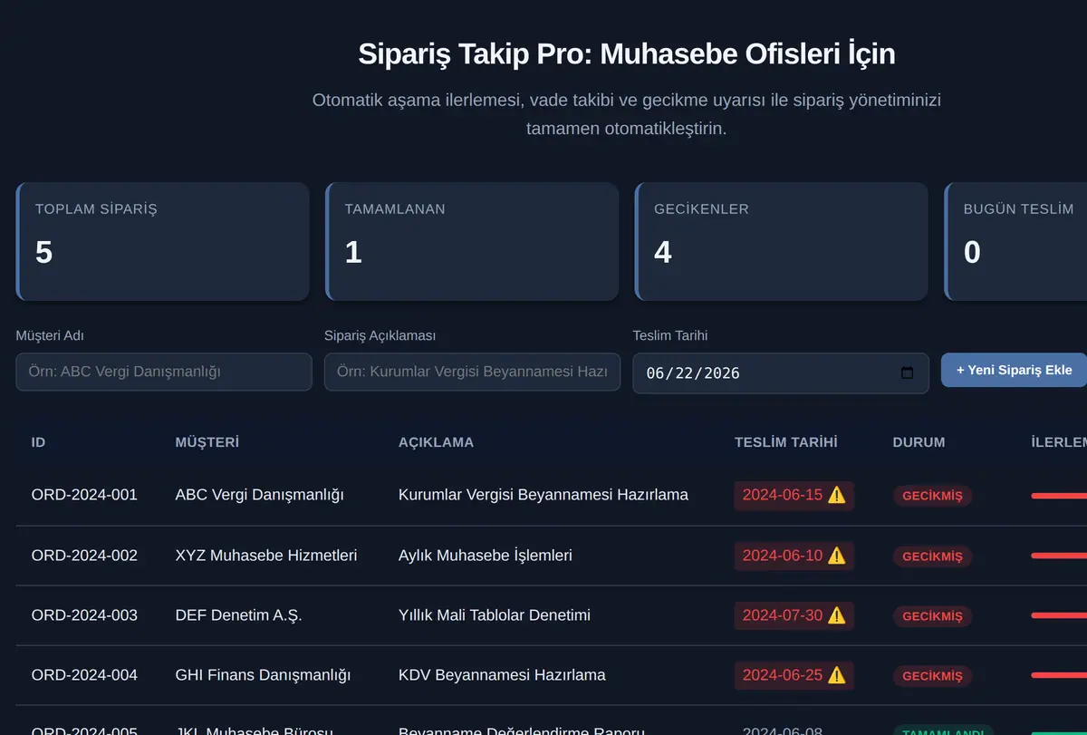Screen dimensions: 1087x735
Task: Select the Tamamlanan stat card
Action: (472, 241)
